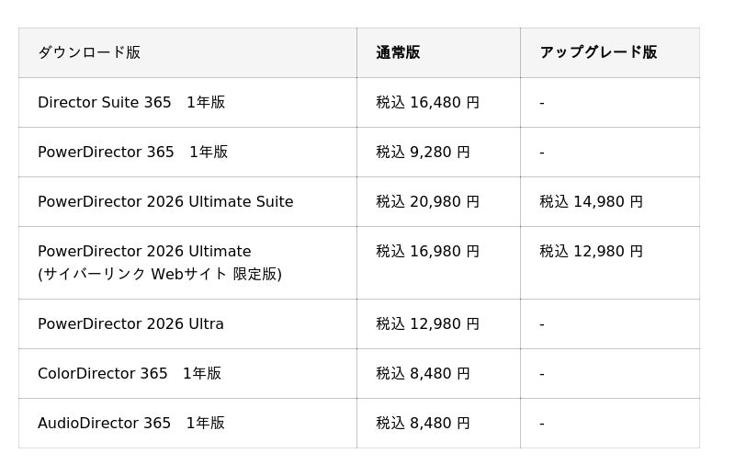This screenshot has width=735, height=476.
Task: Select PowerDirector 2026 Ultimate Suite product name
Action: [x=165, y=201]
